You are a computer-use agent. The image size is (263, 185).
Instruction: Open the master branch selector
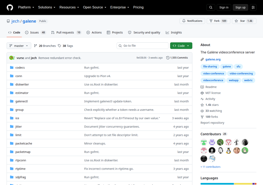(19, 46)
